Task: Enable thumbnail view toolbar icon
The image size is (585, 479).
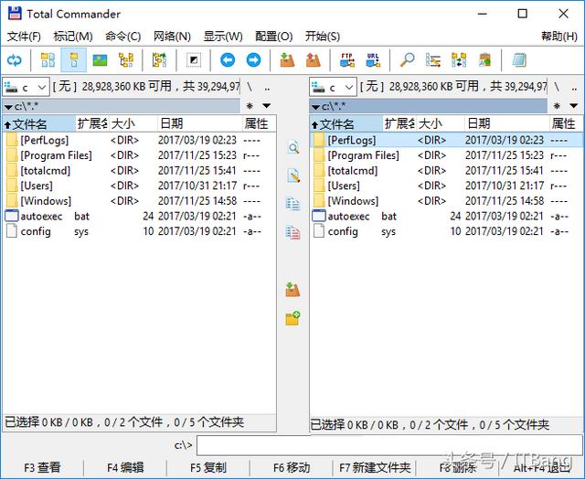Action: (x=100, y=60)
